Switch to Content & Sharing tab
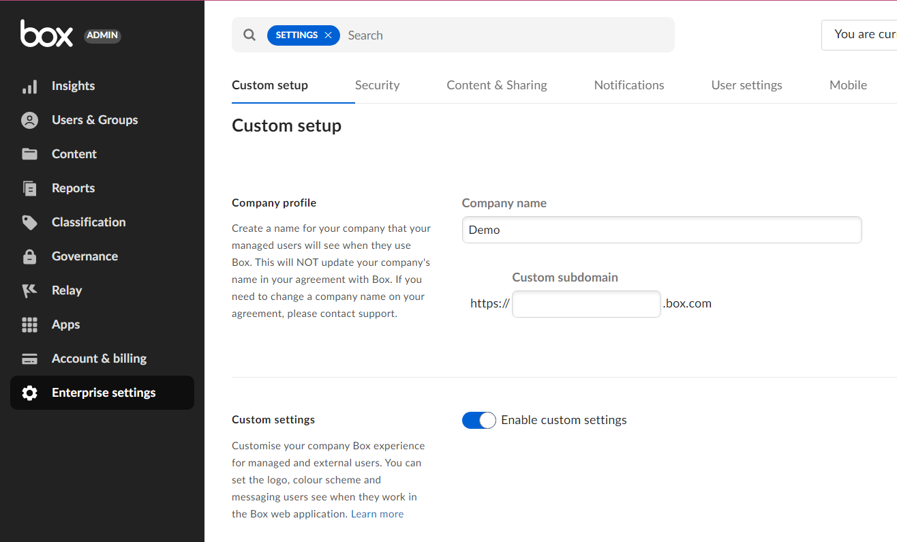The width and height of the screenshot is (897, 542). point(497,85)
